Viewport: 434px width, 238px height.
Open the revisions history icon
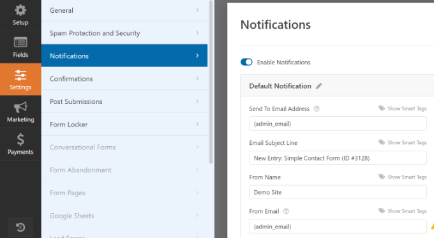[20, 228]
